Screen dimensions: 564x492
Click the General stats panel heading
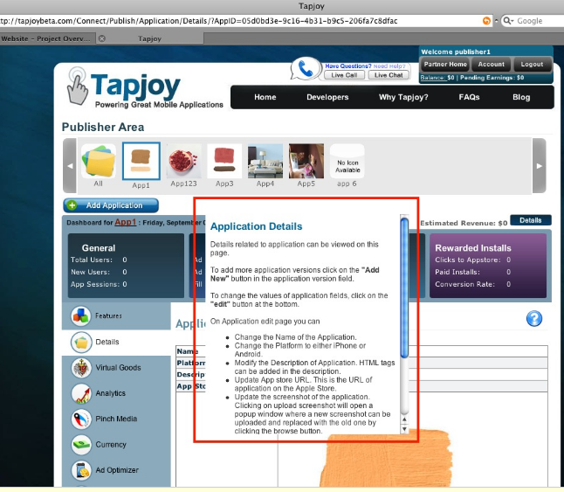click(98, 248)
